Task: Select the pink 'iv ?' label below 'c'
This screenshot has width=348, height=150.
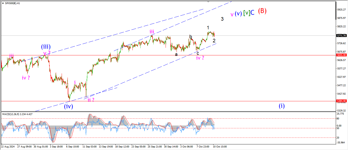Action: (200, 58)
